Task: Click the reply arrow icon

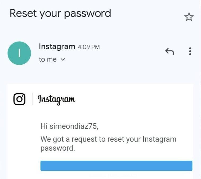Action: tap(169, 51)
